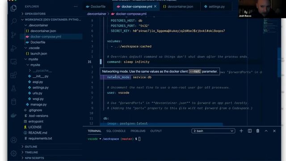Open the Docker whale view
The width and height of the screenshot is (286, 161).
pos(13,115)
